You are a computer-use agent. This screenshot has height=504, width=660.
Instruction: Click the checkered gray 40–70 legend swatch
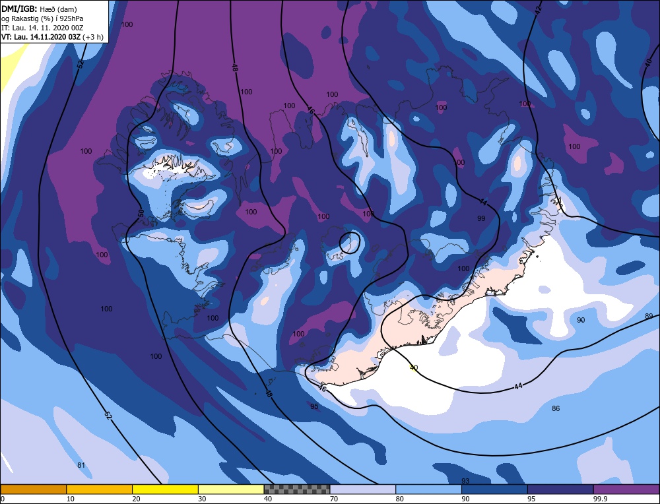(297, 489)
